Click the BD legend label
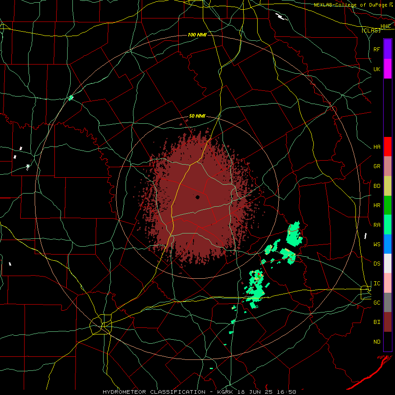The image size is (395, 395). pos(377,186)
